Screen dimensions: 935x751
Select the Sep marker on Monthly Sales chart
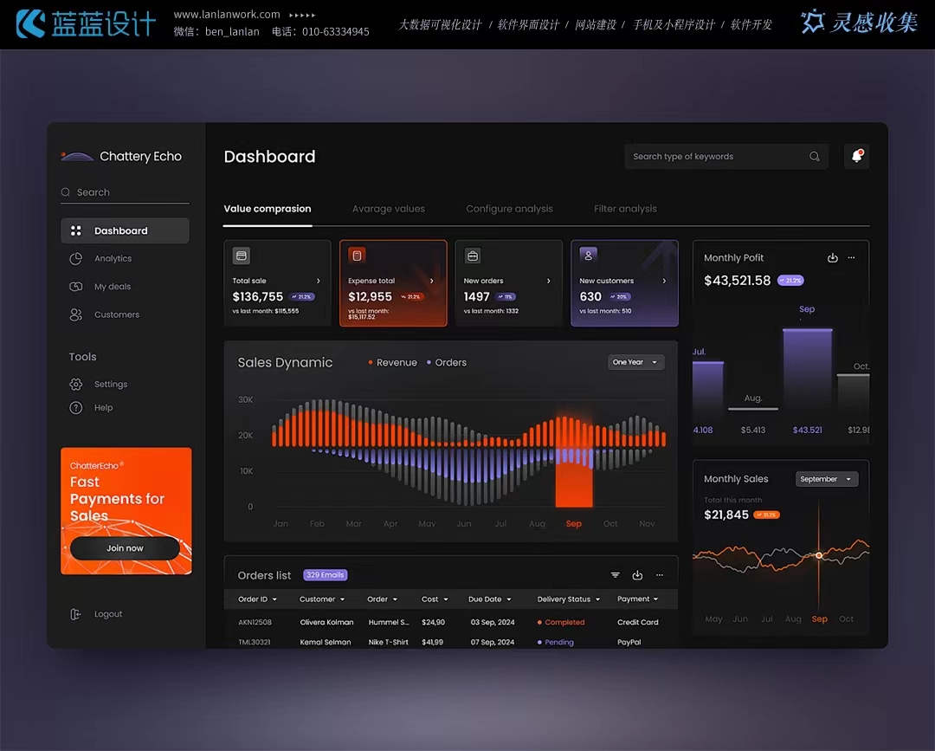(818, 555)
